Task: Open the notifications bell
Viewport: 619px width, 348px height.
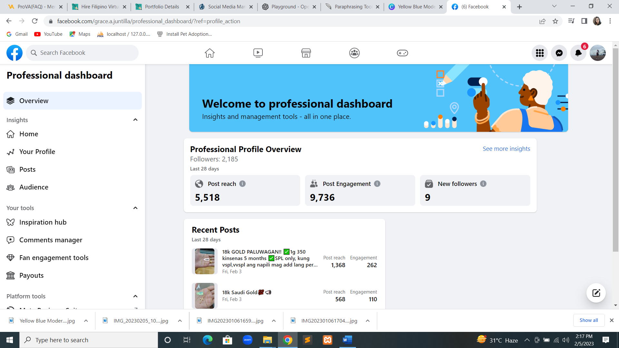Action: pyautogui.click(x=578, y=53)
